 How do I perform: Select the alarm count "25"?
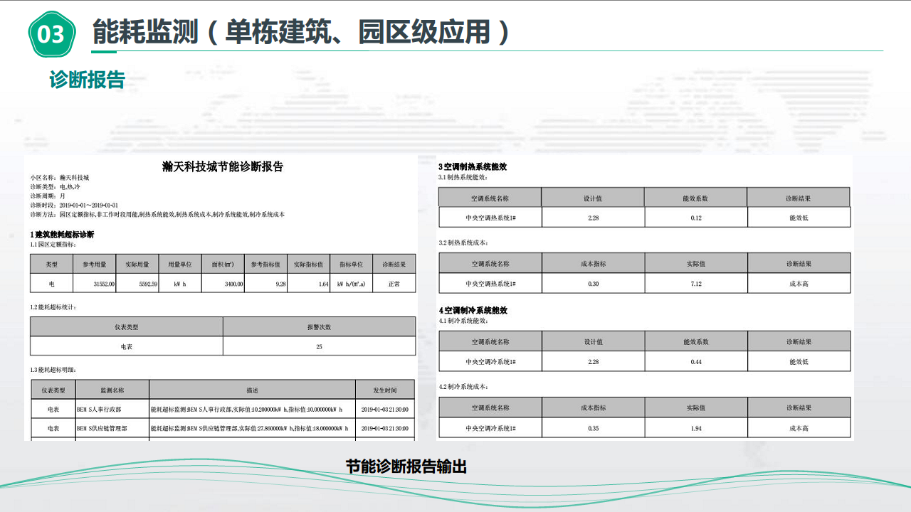point(319,346)
